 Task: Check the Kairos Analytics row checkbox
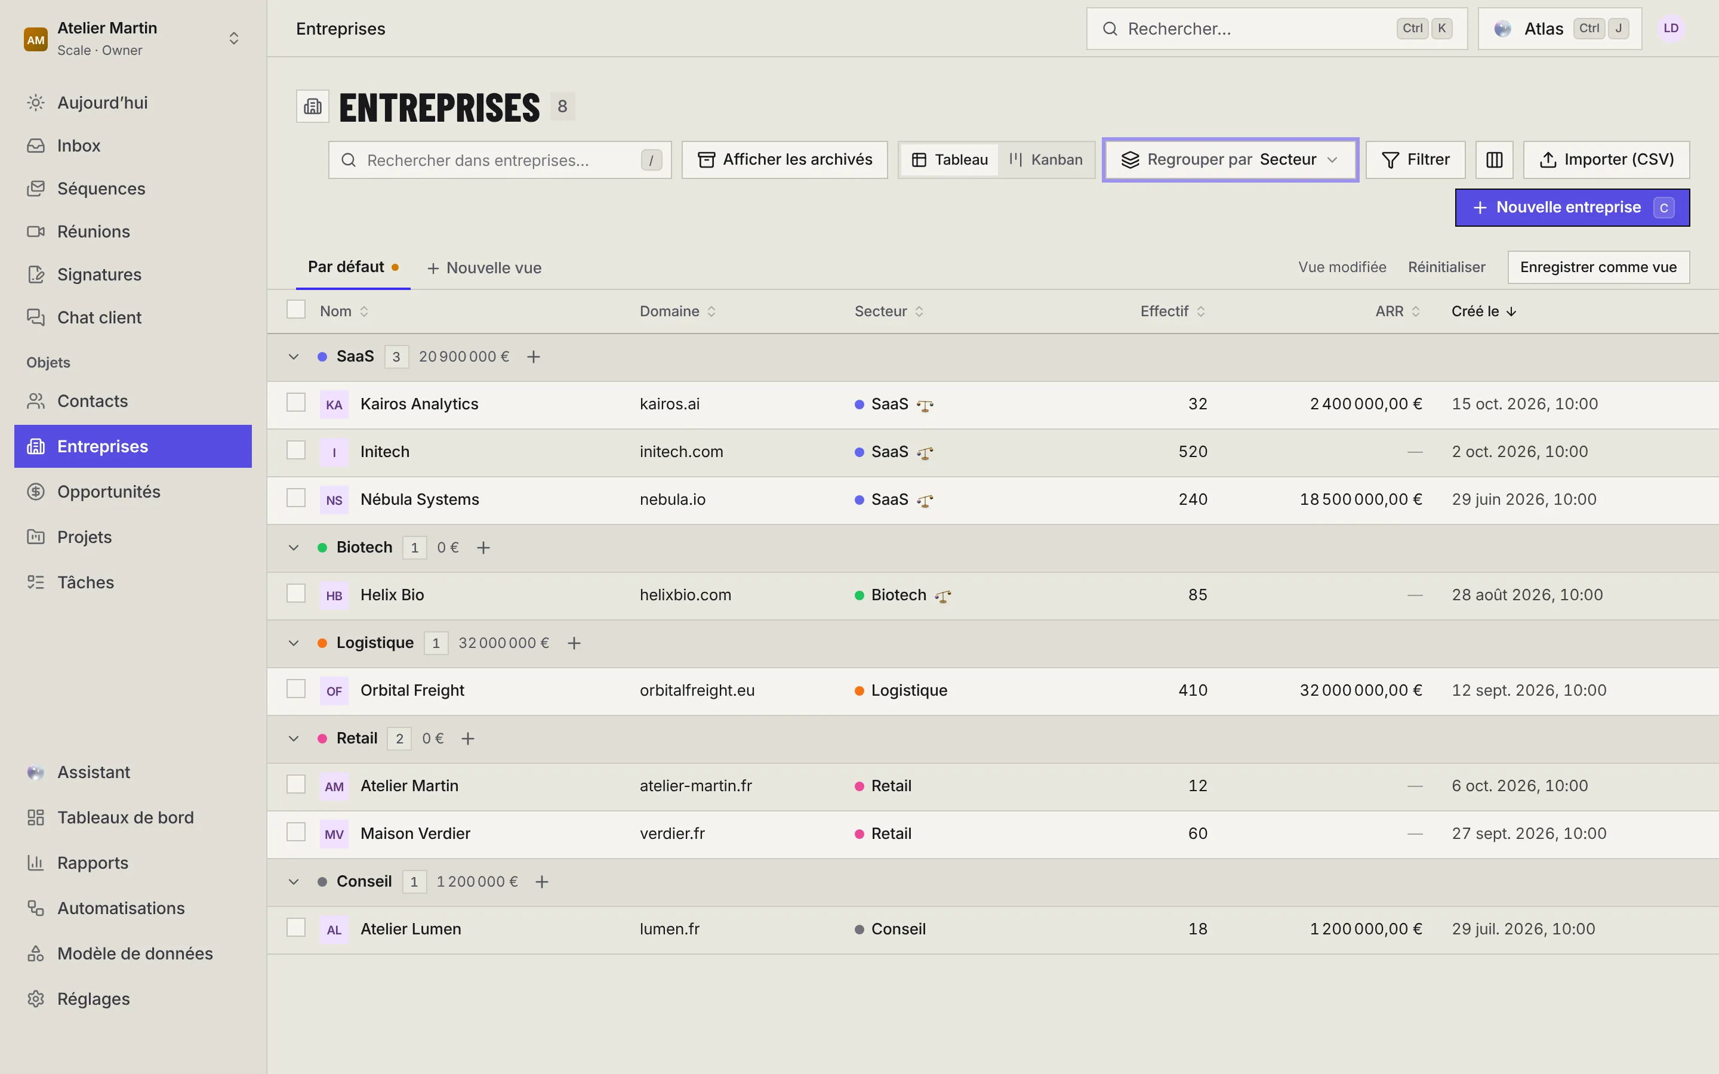tap(295, 403)
